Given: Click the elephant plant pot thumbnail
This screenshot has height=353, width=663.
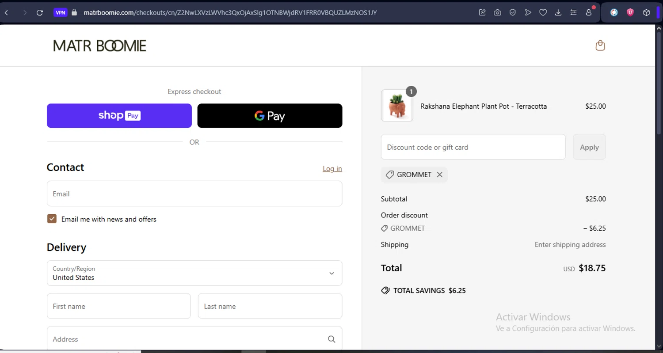Looking at the screenshot, I should (397, 106).
